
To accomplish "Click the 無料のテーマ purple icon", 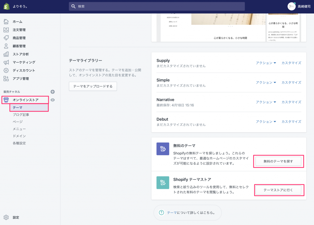I will [x=163, y=149].
